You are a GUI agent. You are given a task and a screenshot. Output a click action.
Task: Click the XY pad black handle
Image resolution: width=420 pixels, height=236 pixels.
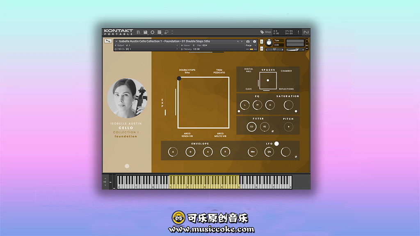coord(179,78)
